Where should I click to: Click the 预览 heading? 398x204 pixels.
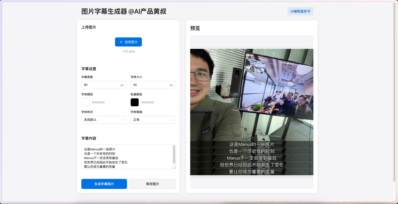195,28
